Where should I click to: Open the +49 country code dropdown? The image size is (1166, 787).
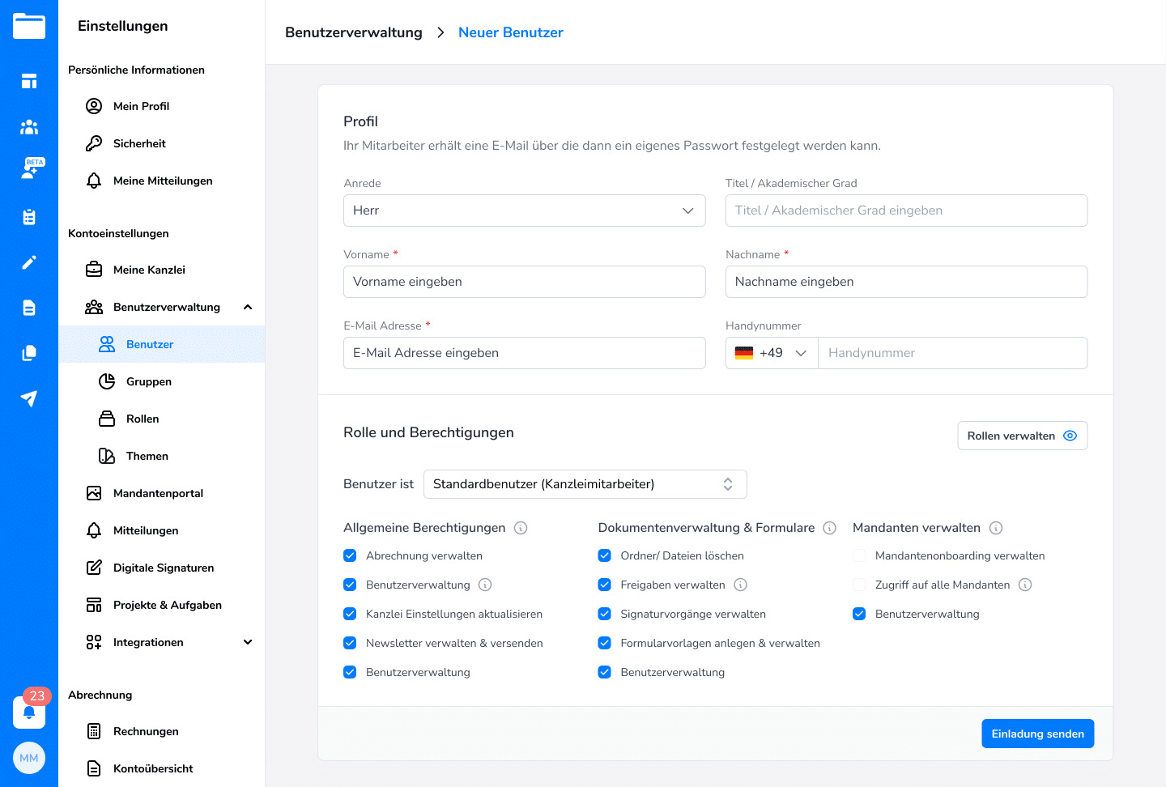click(771, 353)
